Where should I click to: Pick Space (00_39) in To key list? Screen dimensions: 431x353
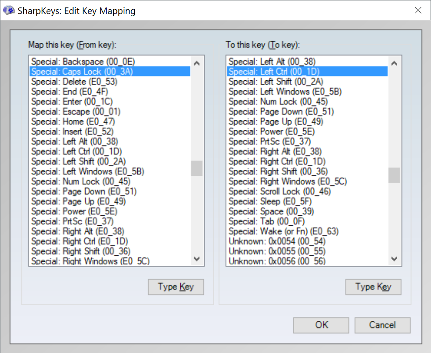307,211
